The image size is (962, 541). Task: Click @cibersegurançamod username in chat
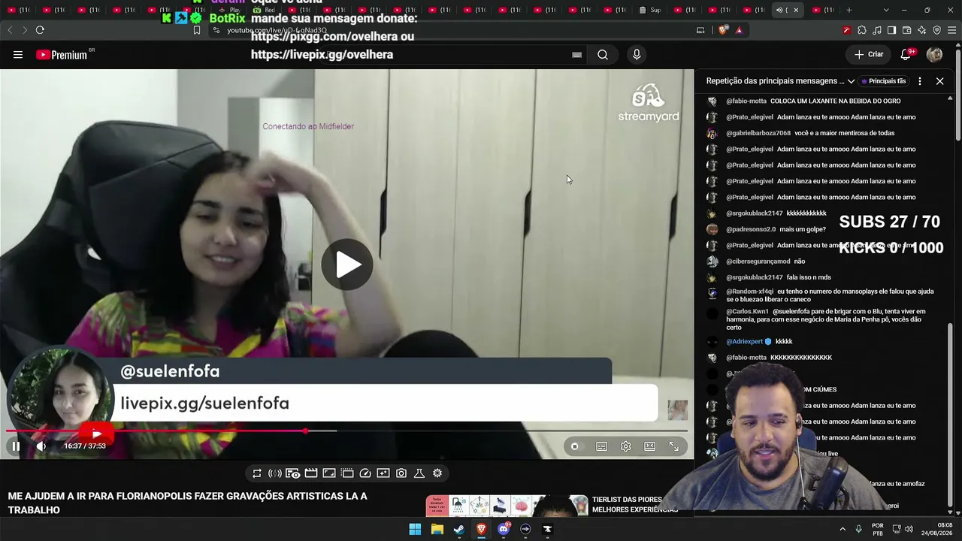pyautogui.click(x=758, y=261)
